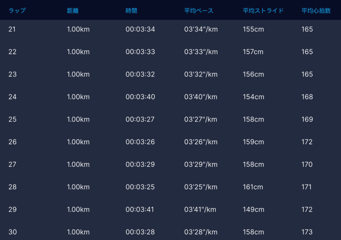This screenshot has height=240, width=341.
Task: Click the 平均ペース column header
Action: click(x=199, y=11)
